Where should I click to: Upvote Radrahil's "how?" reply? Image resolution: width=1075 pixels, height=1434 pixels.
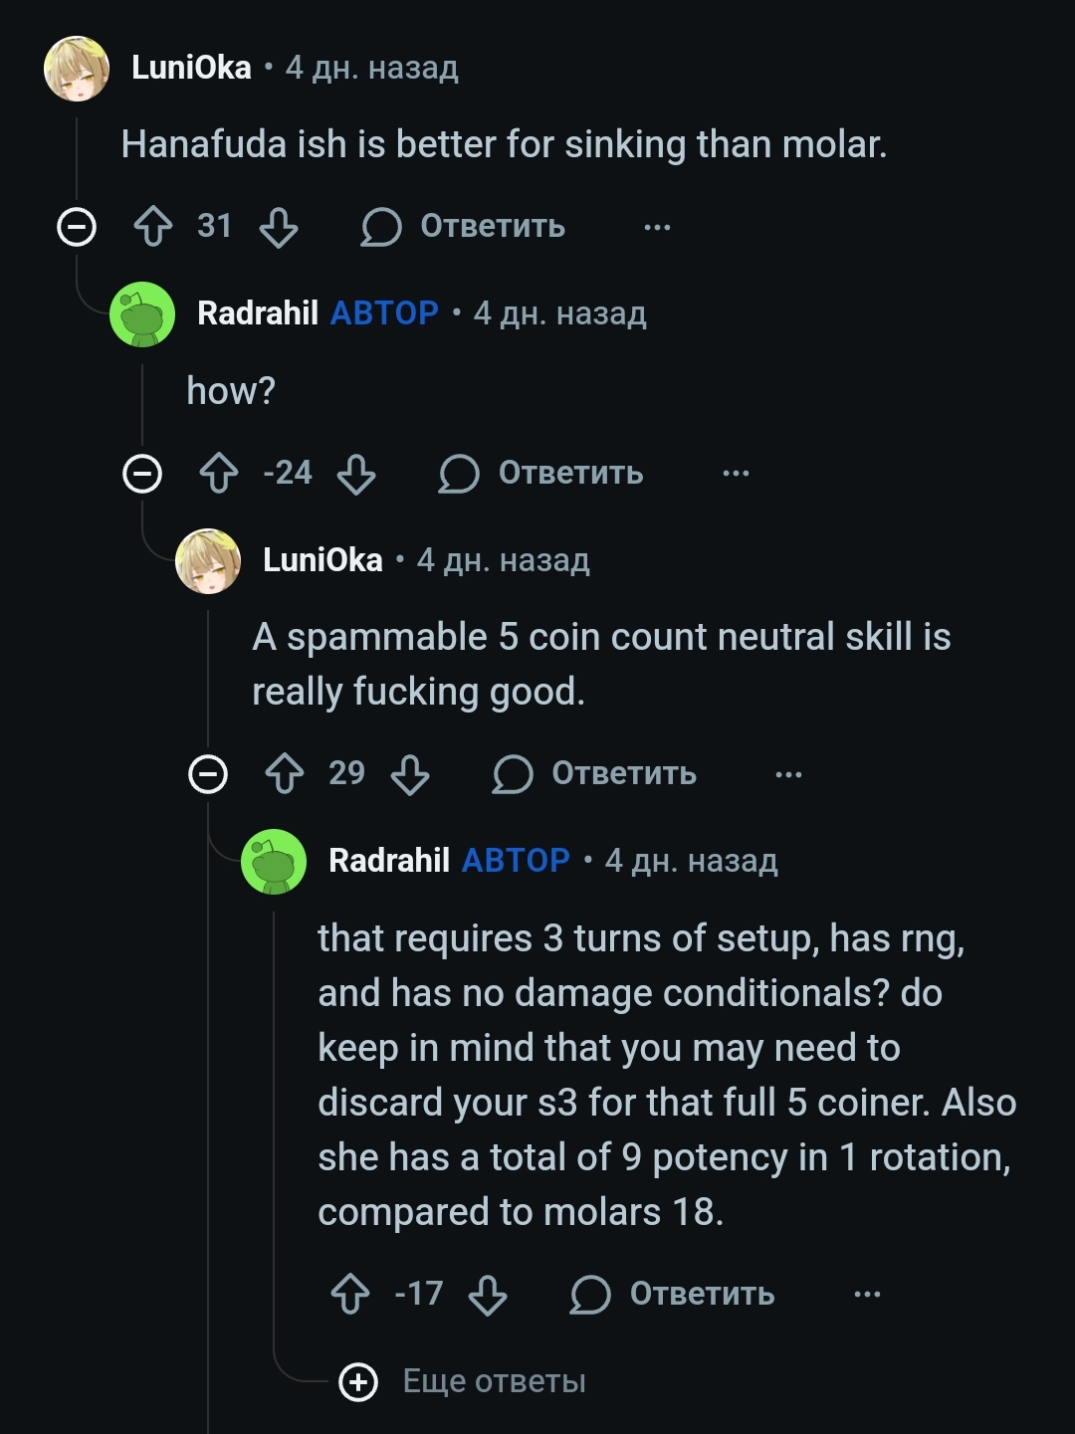coord(219,474)
